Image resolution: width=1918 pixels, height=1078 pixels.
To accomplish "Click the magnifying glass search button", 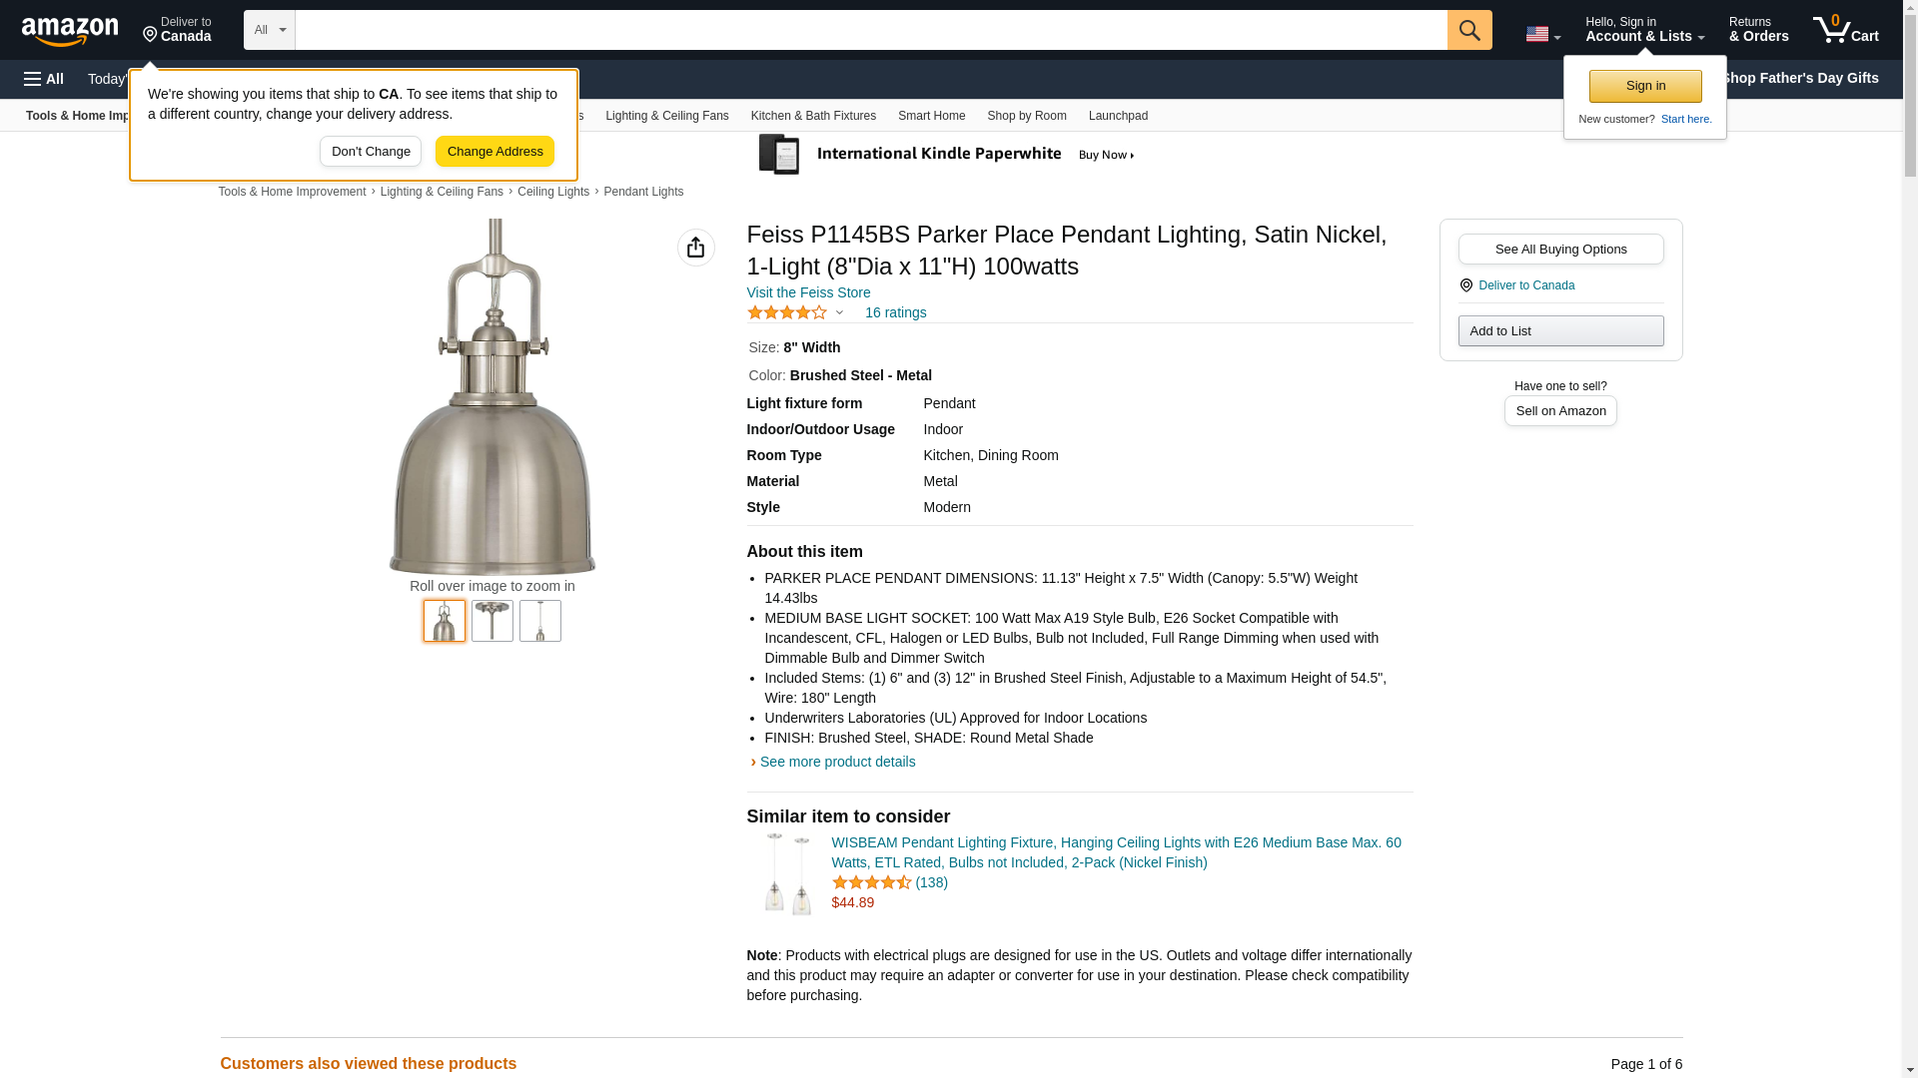I will tap(1468, 30).
